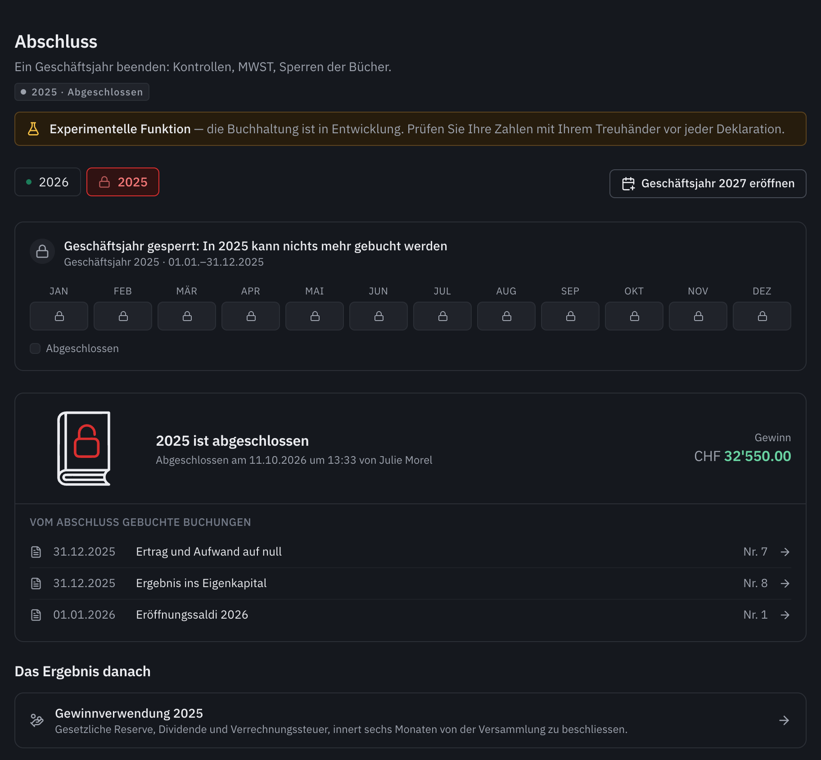Switch to locked fiscal year 2025 tab
This screenshot has width=821, height=760.
pos(123,182)
